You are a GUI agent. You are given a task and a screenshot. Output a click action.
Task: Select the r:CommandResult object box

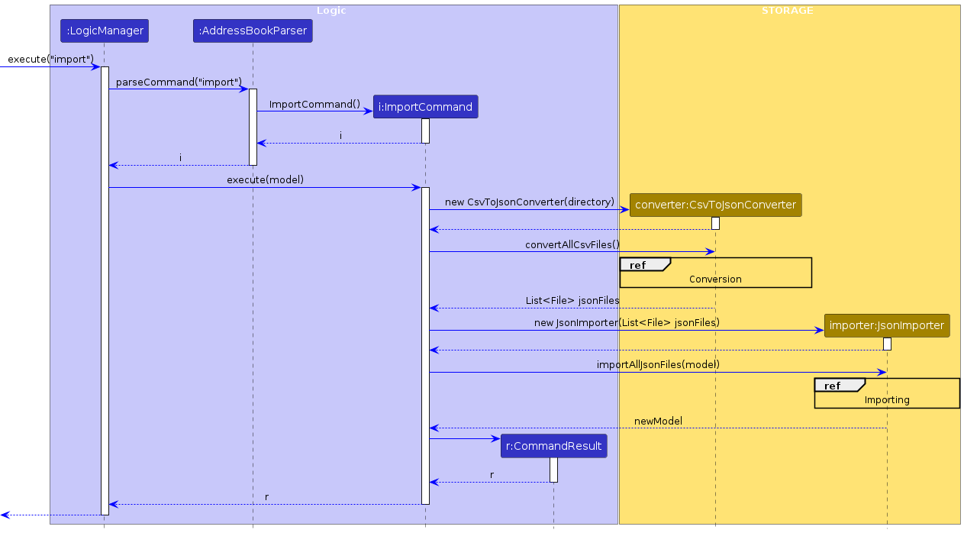(x=553, y=446)
